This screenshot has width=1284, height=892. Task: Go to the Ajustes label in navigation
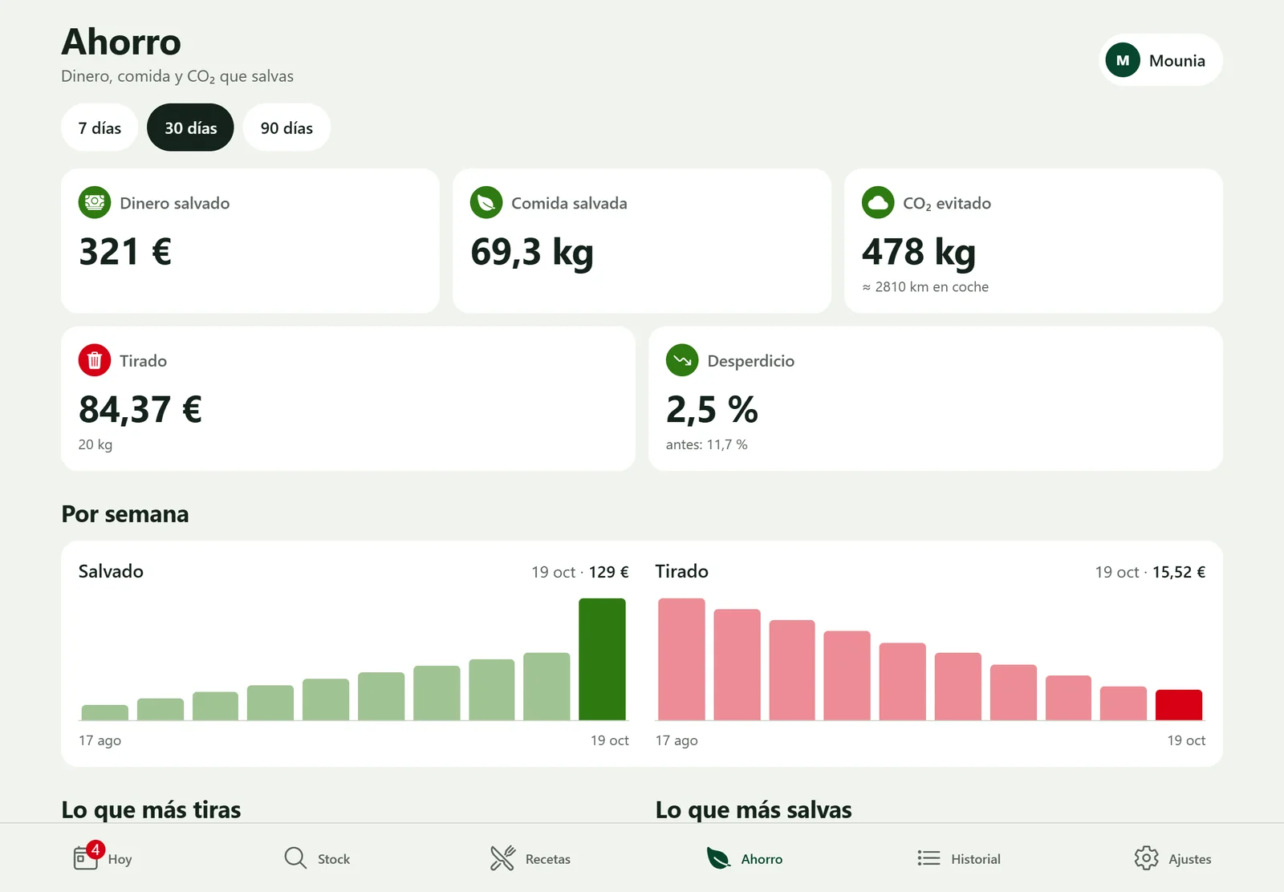[1190, 859]
